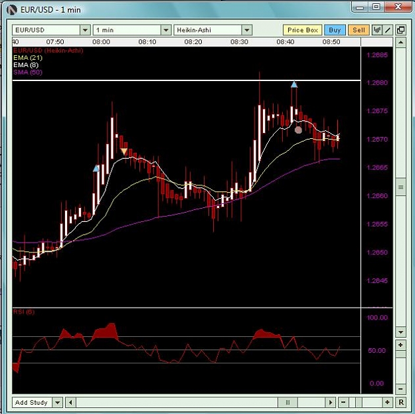Click the Sell button
The height and width of the screenshot is (414, 415).
pyautogui.click(x=359, y=30)
